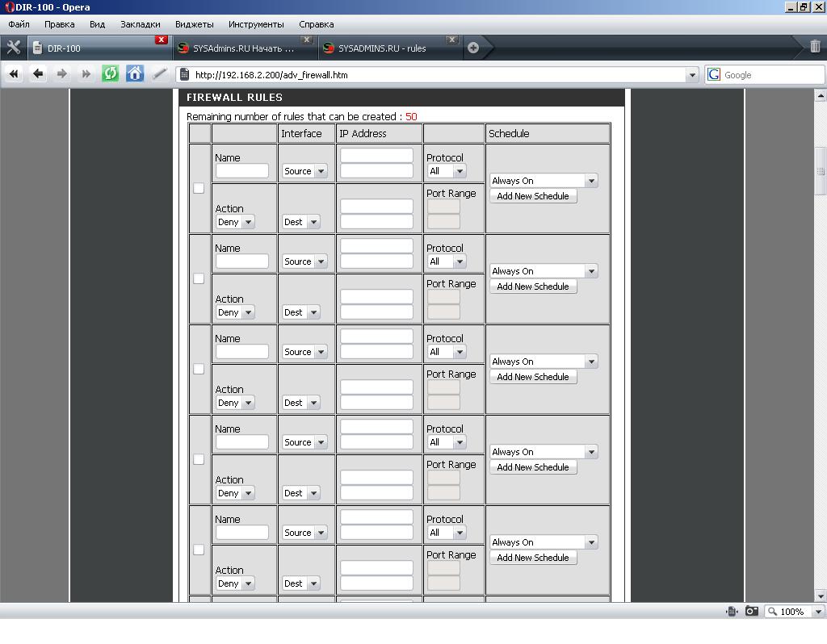This screenshot has height=644, width=827.
Task: Enable the fourth firewall rule checkbox
Action: click(x=199, y=459)
